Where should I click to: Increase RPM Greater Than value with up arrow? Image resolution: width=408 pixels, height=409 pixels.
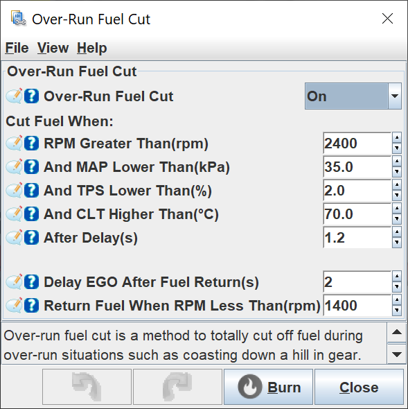[397, 138]
